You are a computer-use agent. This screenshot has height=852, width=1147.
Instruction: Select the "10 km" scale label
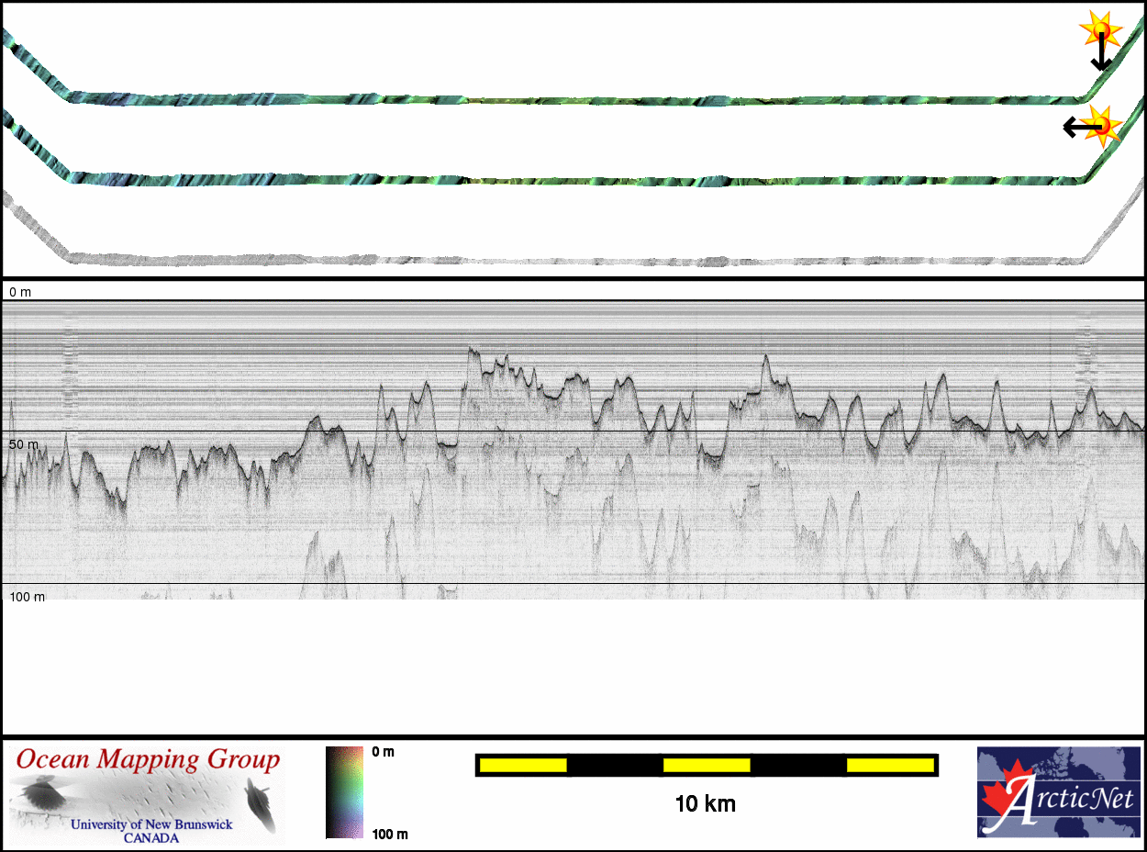pyautogui.click(x=705, y=804)
